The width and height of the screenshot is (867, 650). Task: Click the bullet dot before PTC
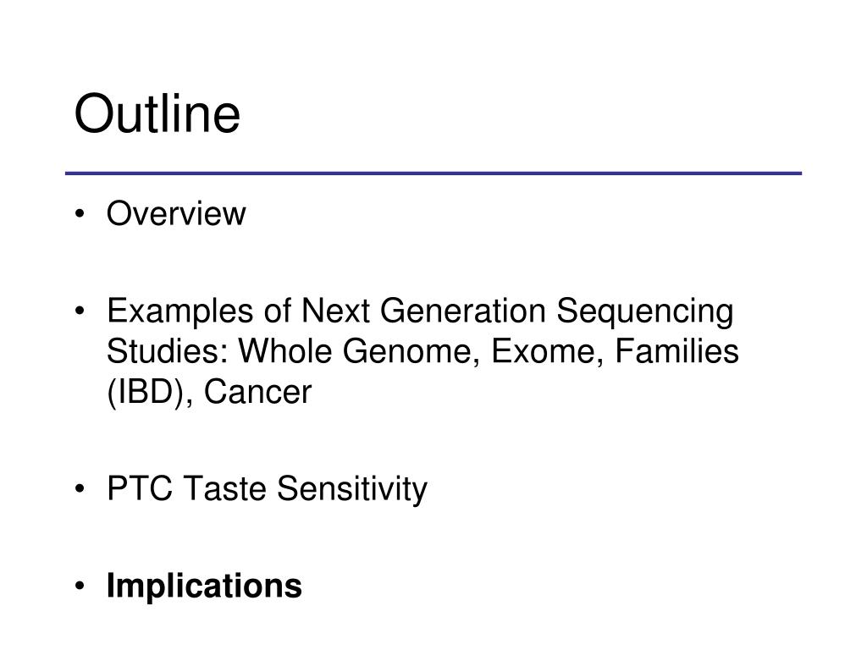point(80,489)
